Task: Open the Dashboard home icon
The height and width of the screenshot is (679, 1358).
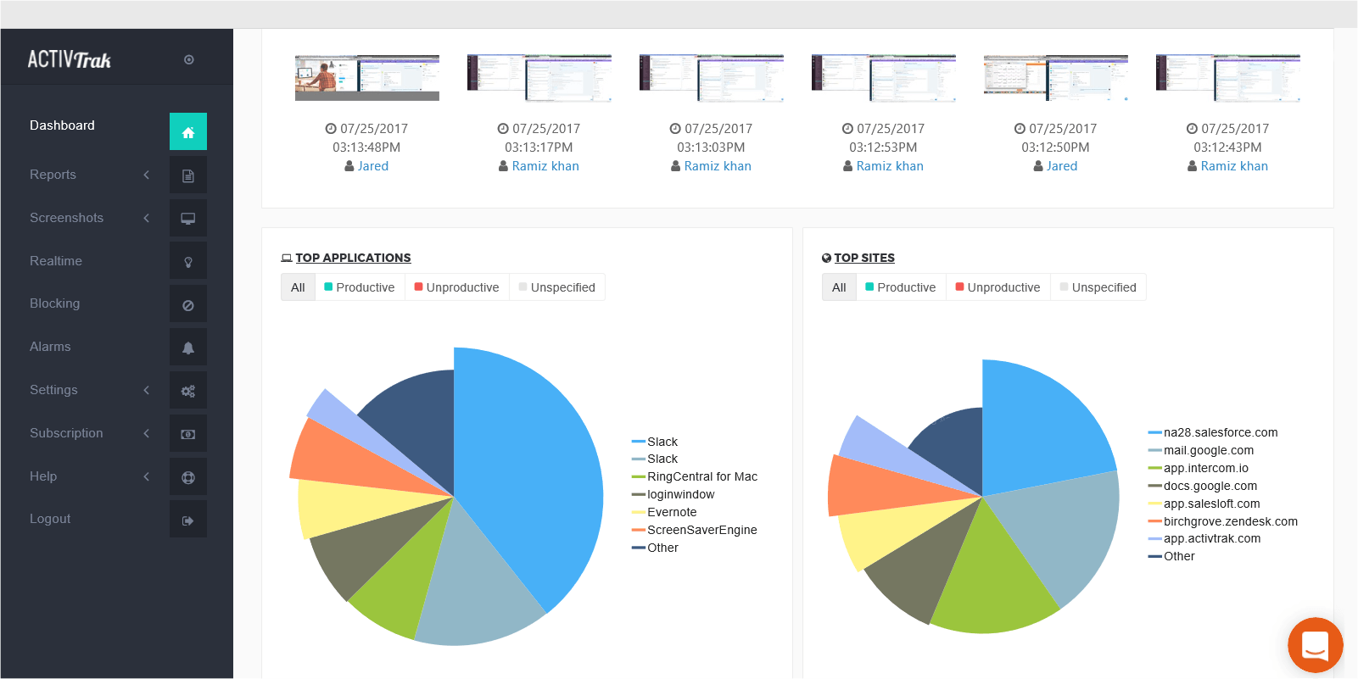Action: point(188,131)
